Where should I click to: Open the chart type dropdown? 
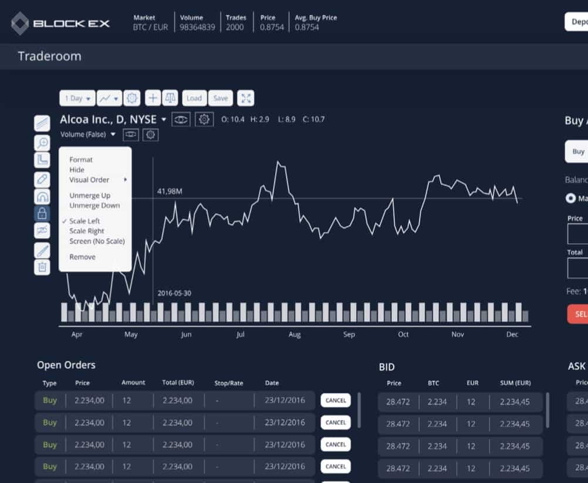coord(109,98)
